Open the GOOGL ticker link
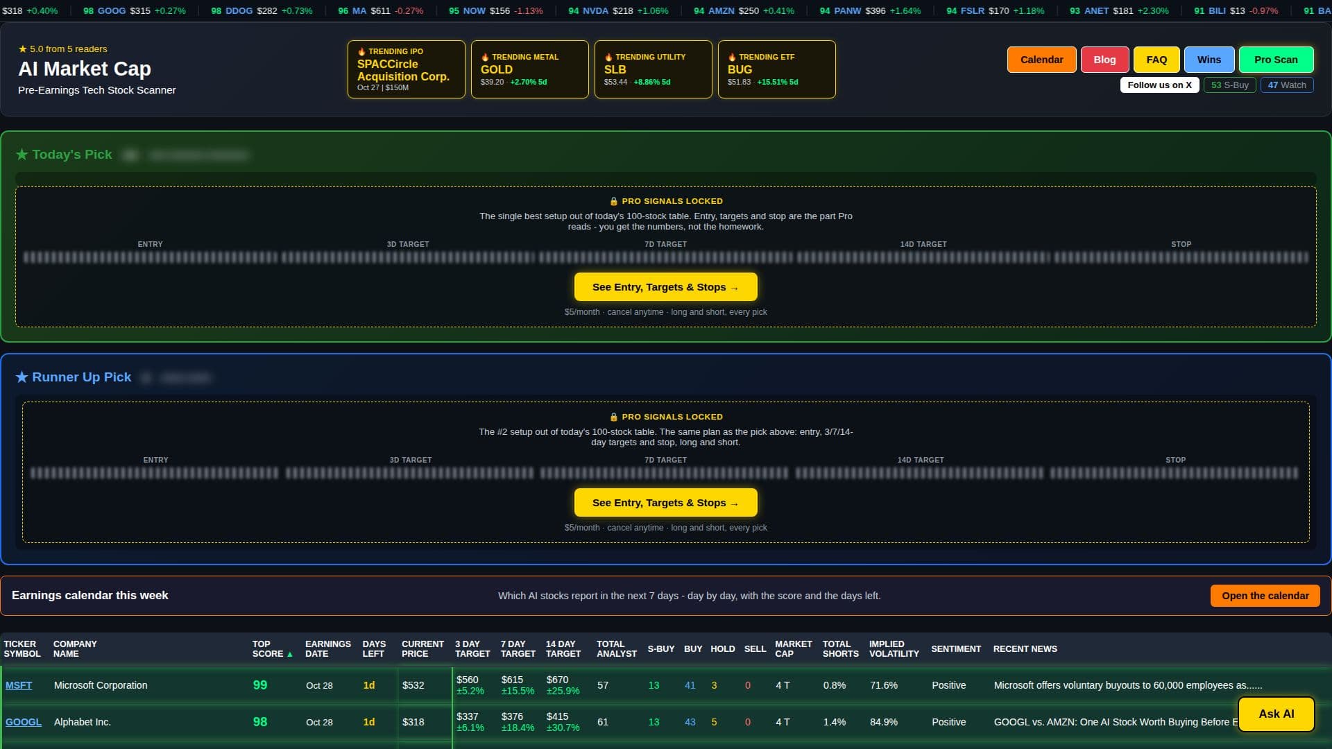This screenshot has width=1332, height=749. [24, 722]
